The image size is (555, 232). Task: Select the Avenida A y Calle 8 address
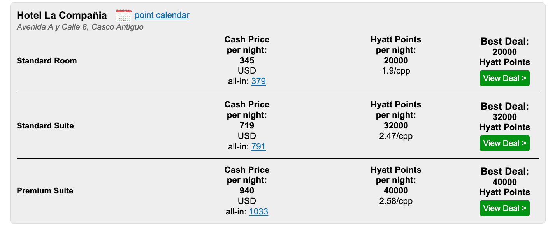coord(80,27)
